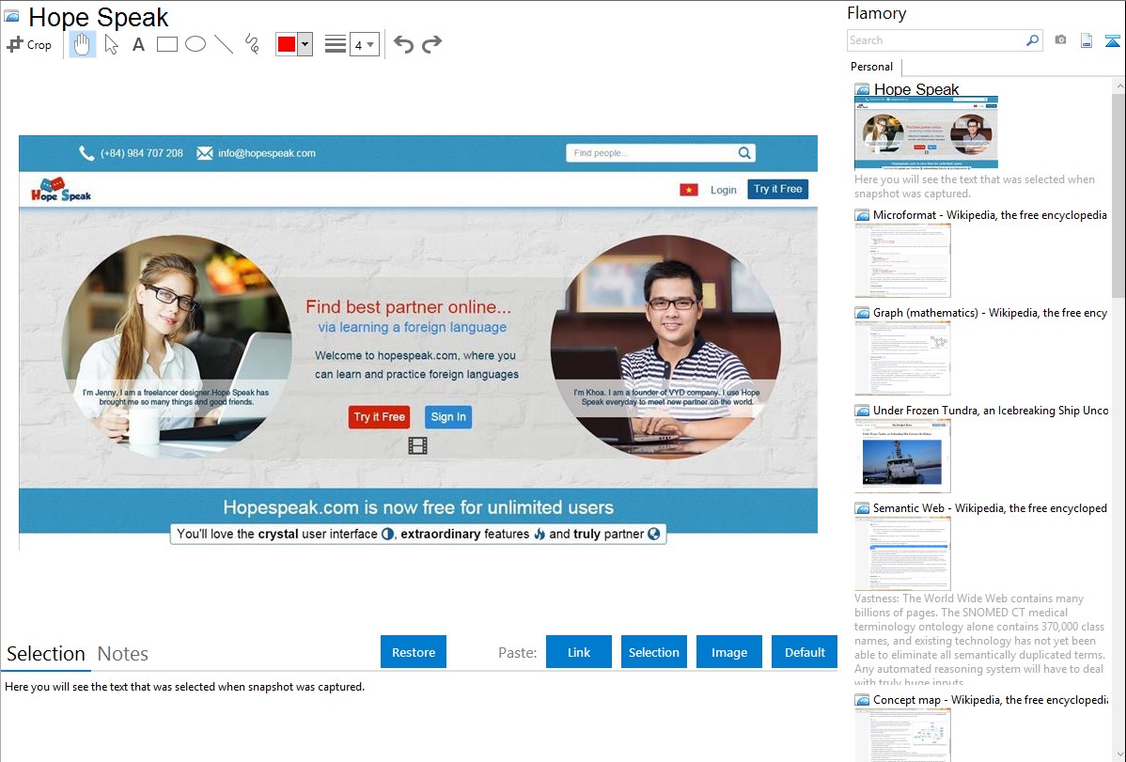This screenshot has width=1126, height=762.
Task: Open the color dropdown arrow
Action: 305,44
